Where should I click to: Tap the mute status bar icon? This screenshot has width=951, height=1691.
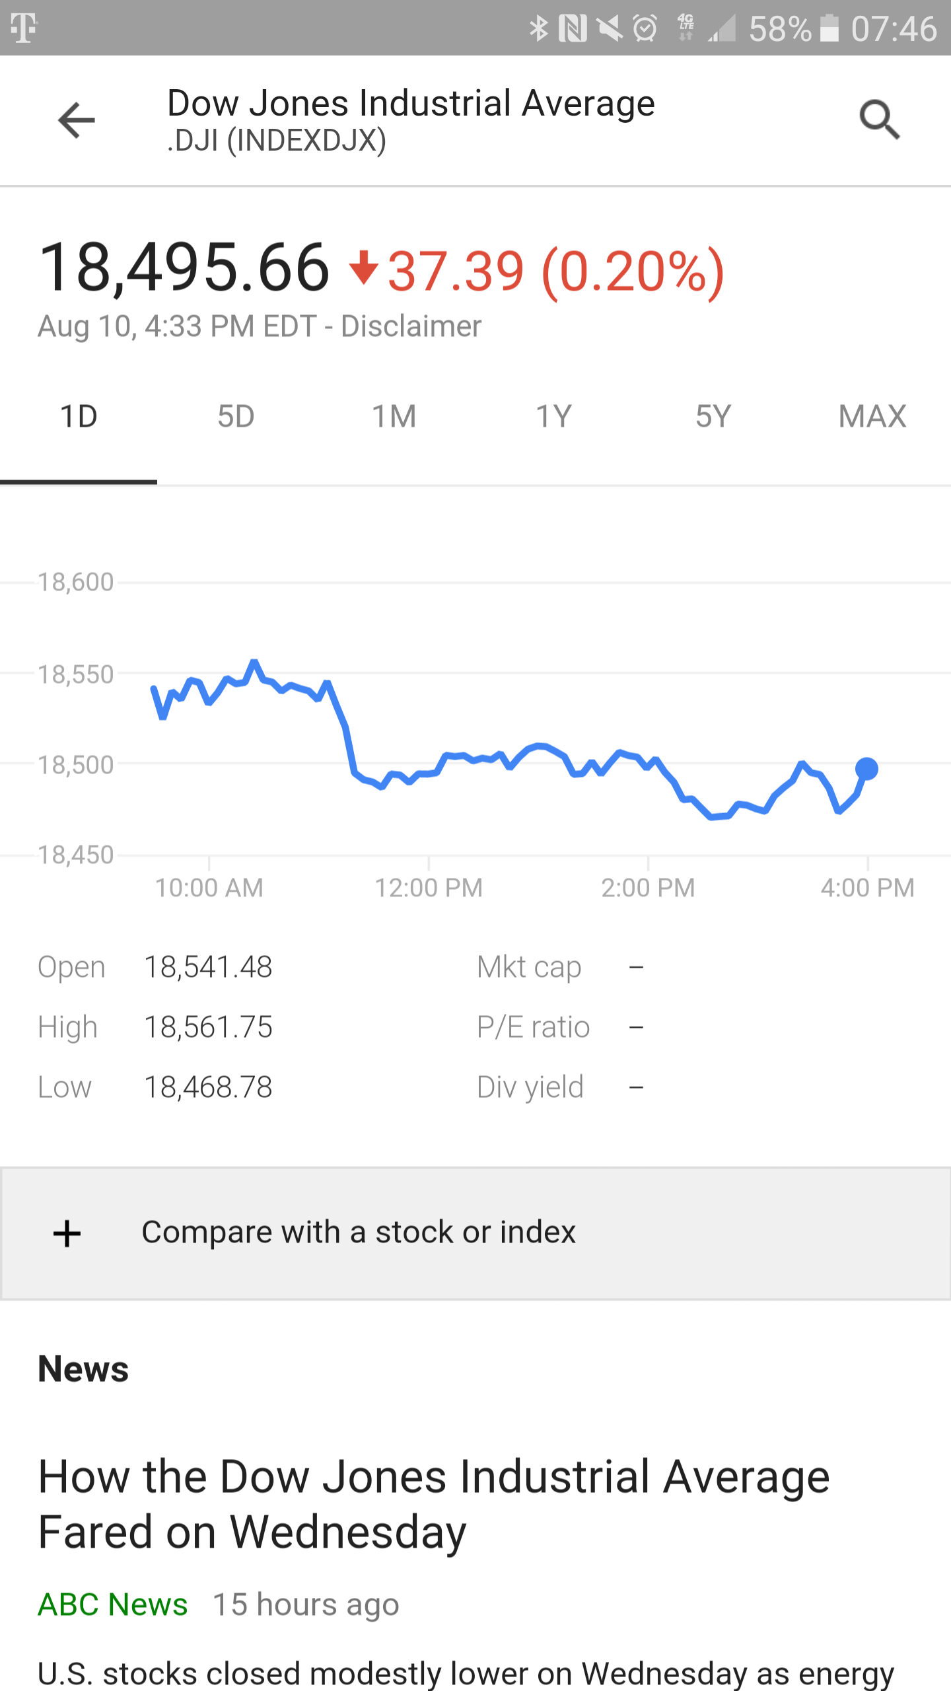click(610, 28)
